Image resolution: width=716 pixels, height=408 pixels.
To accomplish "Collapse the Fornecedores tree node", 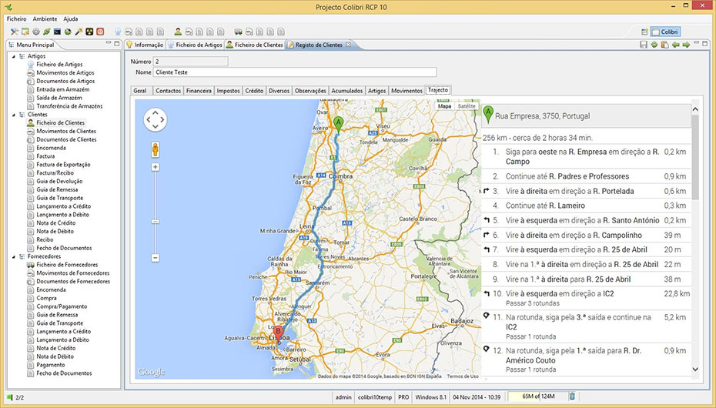I will pos(13,256).
